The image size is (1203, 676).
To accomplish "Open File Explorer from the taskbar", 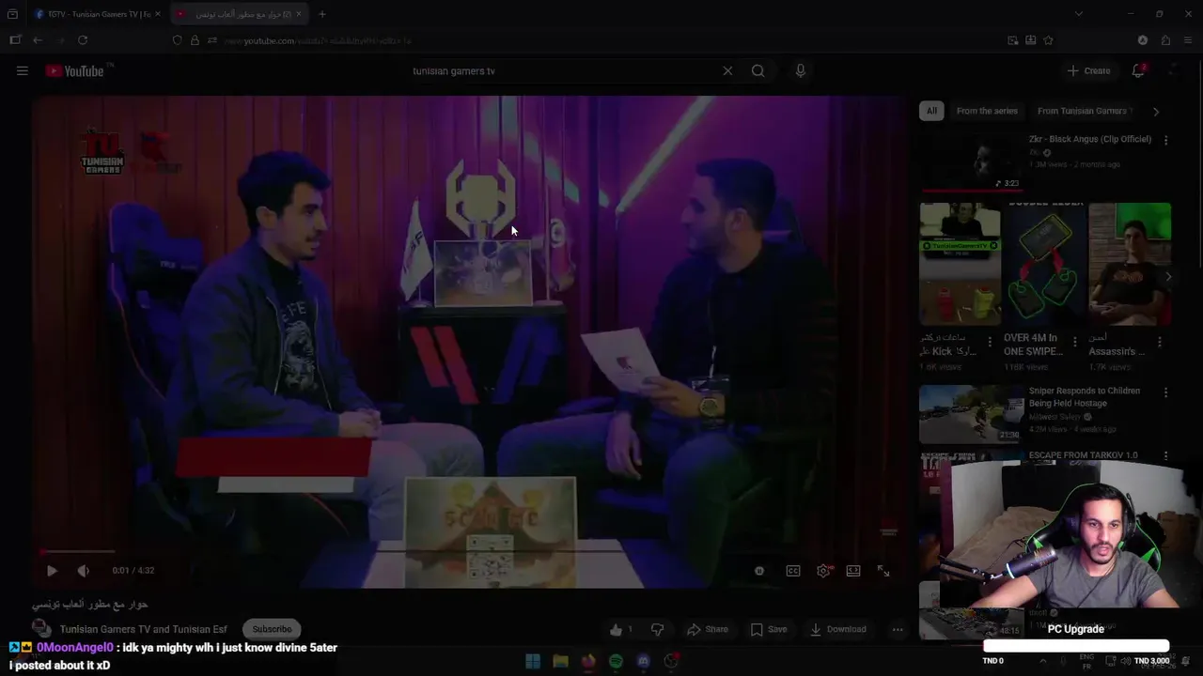I will pyautogui.click(x=560, y=661).
